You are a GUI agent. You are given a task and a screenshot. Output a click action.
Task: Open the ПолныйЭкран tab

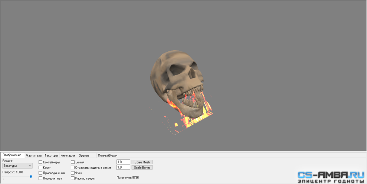(107, 155)
